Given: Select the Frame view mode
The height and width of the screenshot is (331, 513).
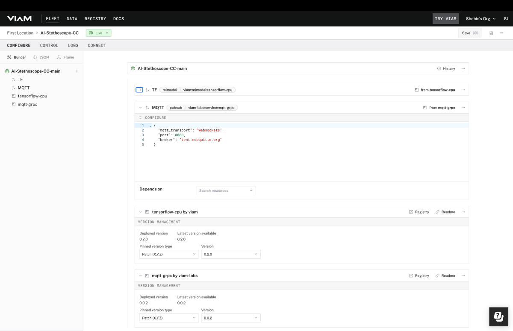Looking at the screenshot, I should pos(65,57).
